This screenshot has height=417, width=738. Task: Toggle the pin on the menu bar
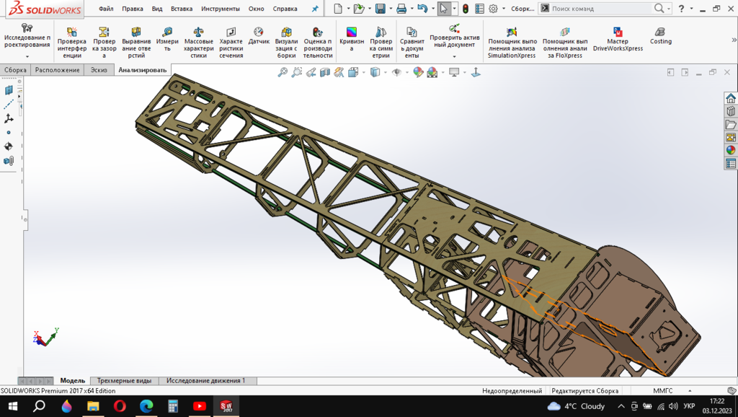314,9
